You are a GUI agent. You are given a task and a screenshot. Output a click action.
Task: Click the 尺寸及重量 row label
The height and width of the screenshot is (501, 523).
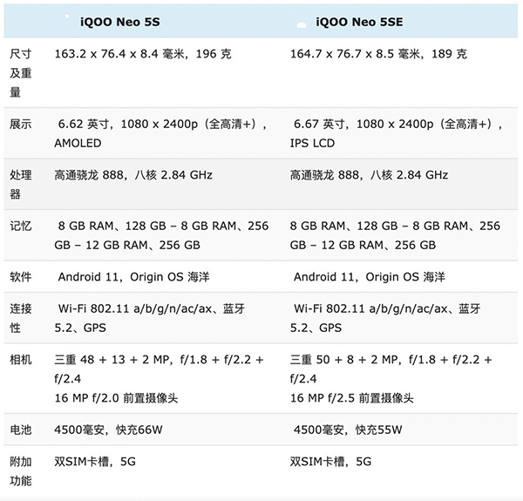[21, 72]
